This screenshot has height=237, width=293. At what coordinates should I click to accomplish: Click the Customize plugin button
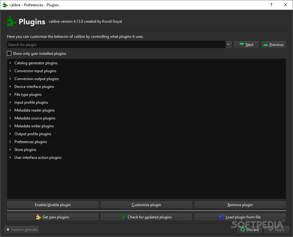tap(146, 205)
